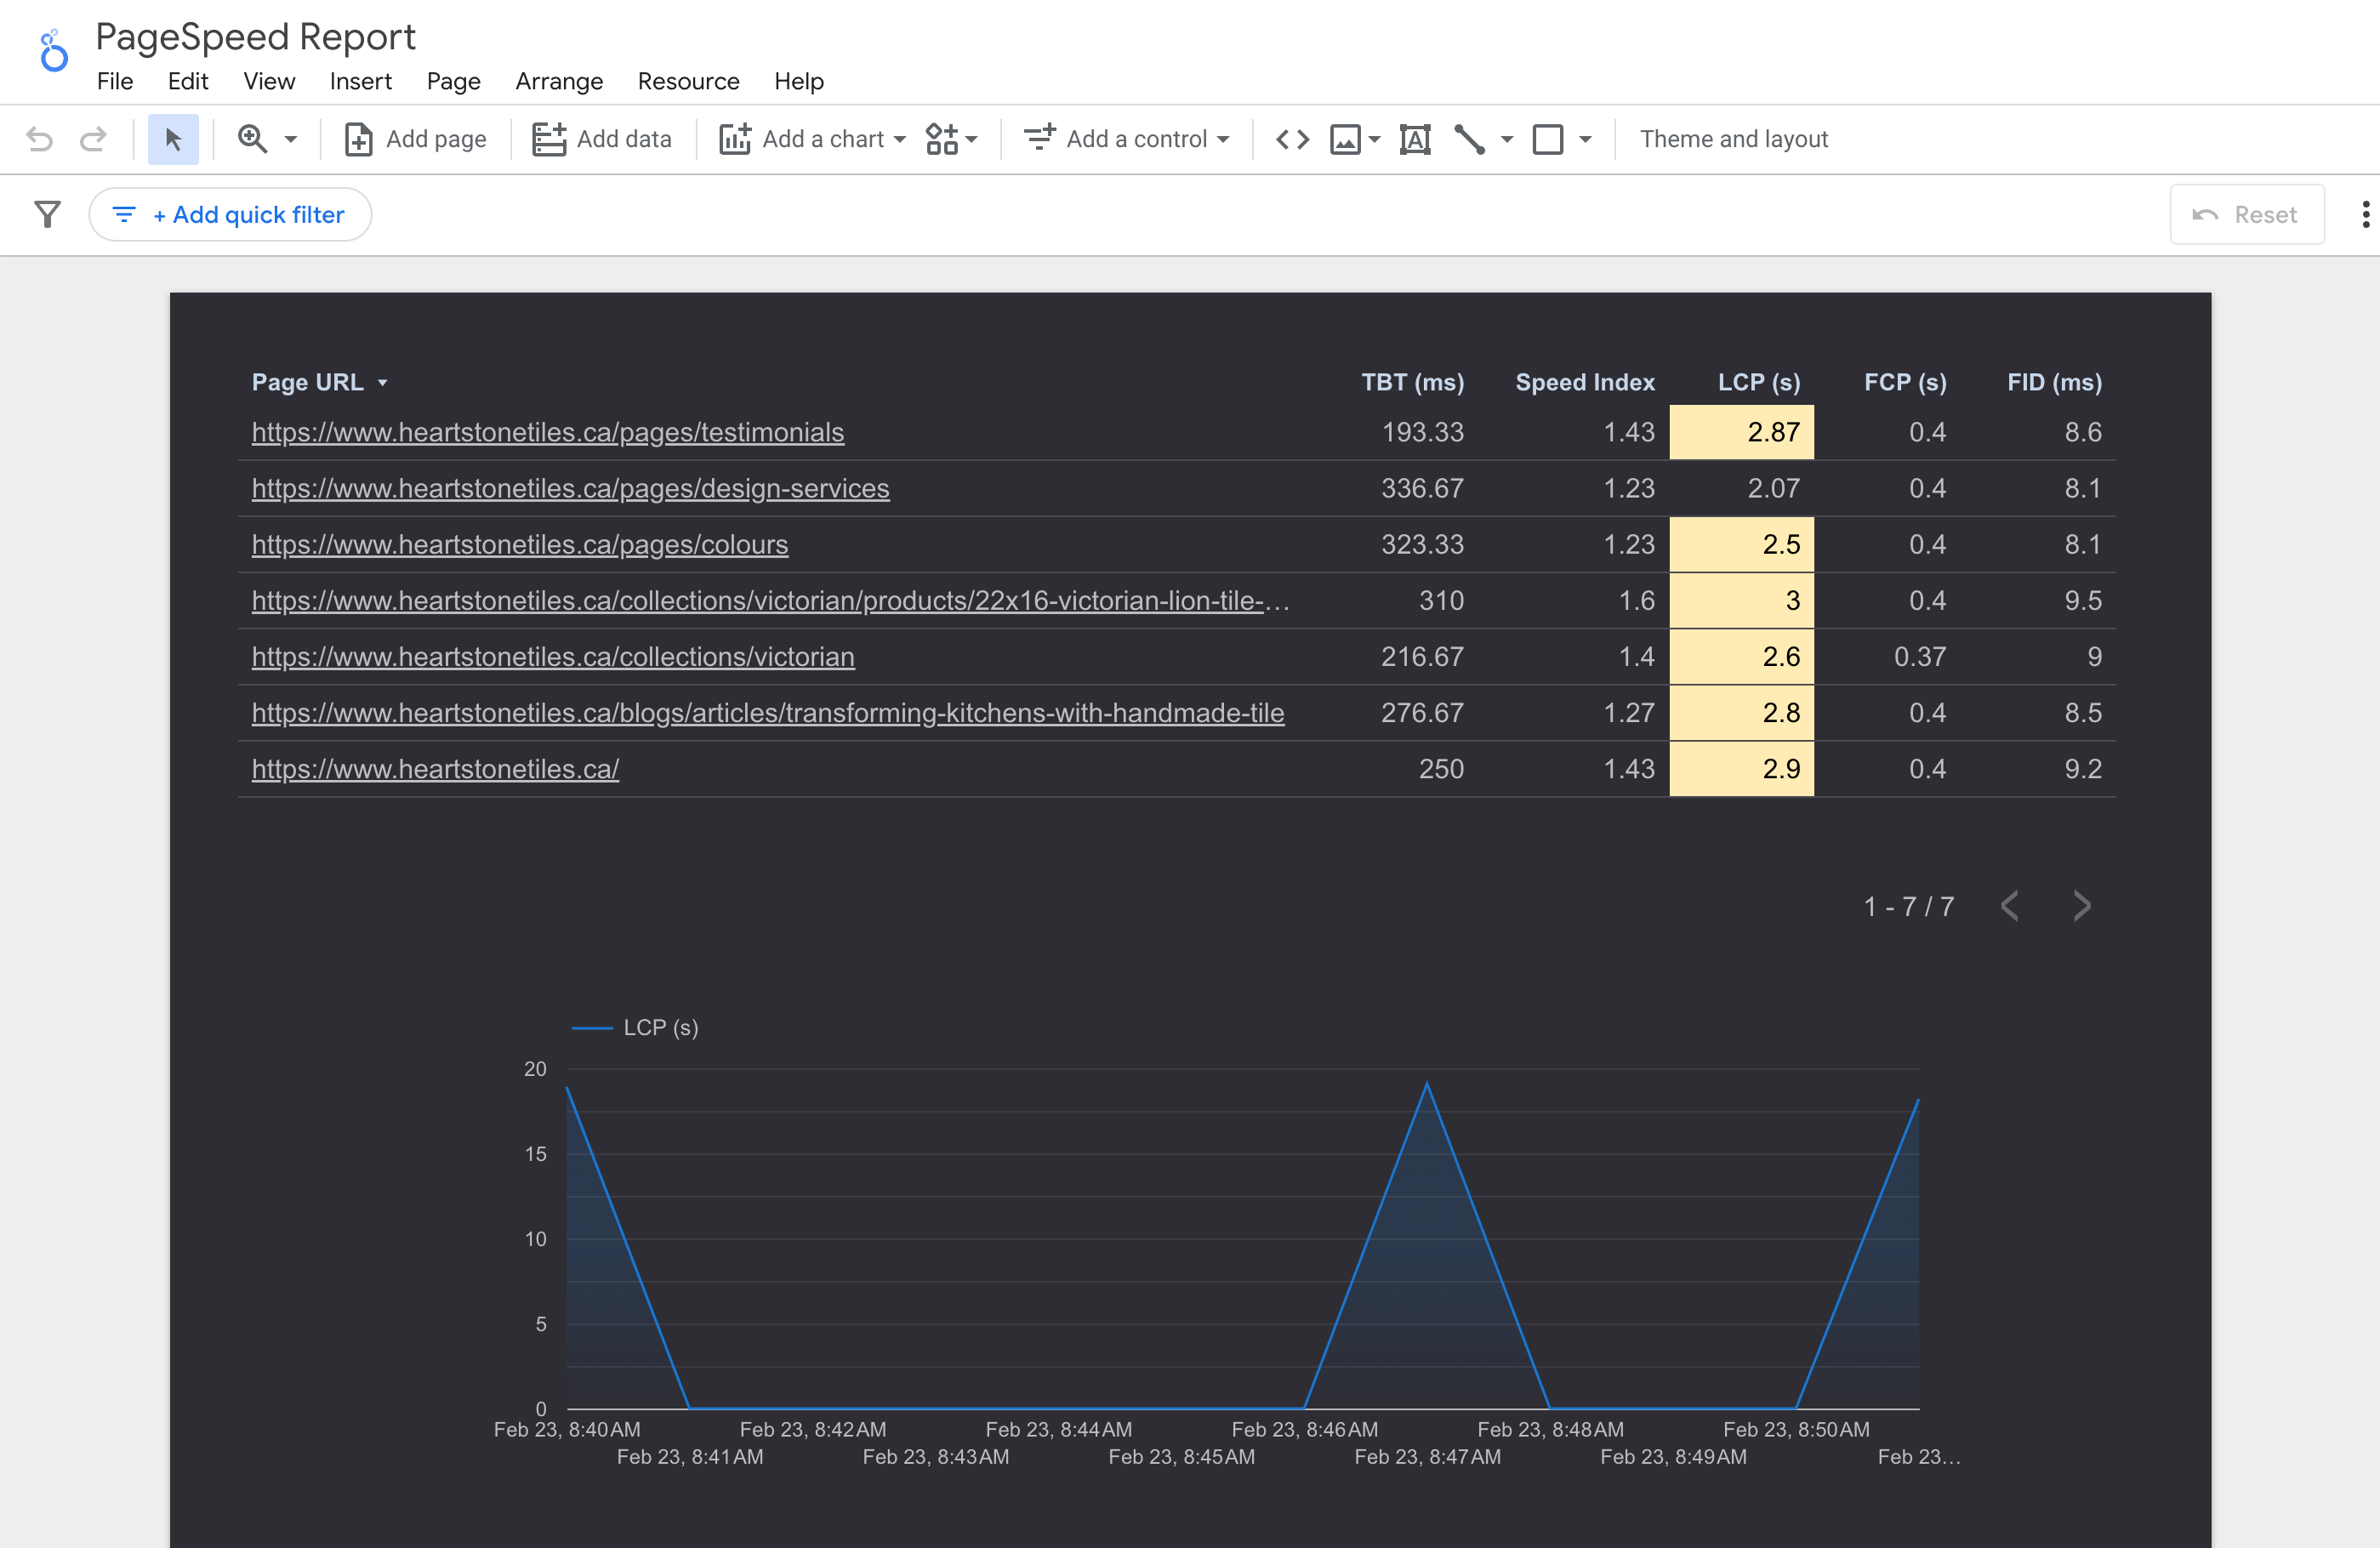Expand the image dropdown arrow

click(x=1375, y=139)
